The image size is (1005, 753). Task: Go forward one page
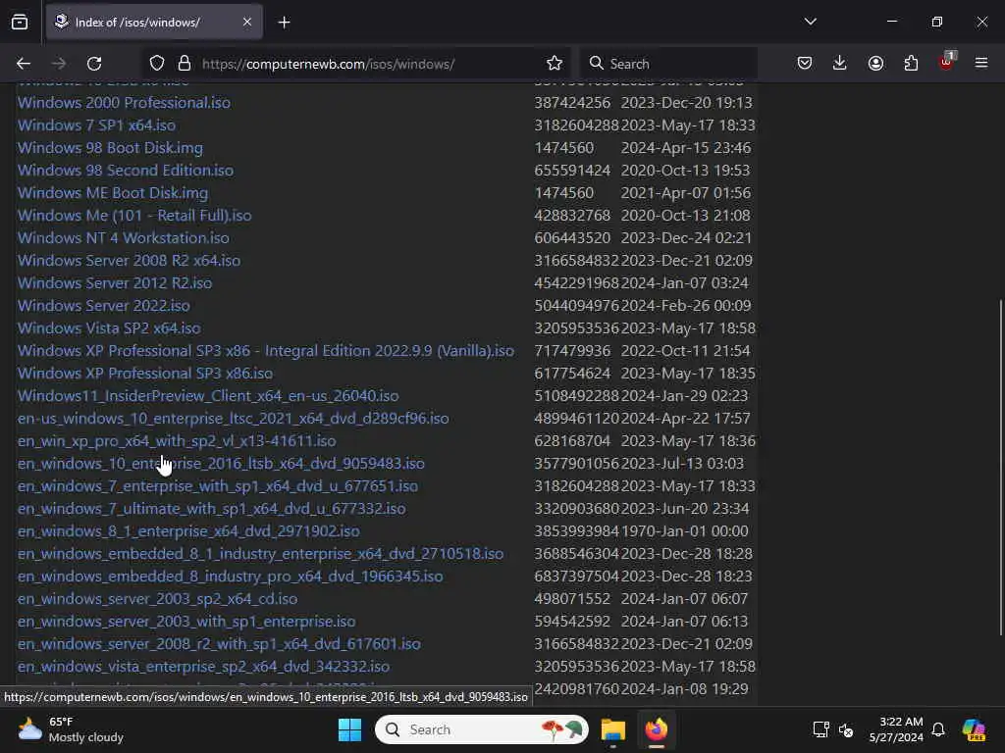59,64
